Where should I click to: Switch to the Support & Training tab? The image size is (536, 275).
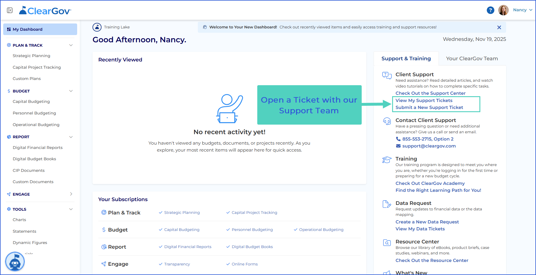pyautogui.click(x=406, y=59)
